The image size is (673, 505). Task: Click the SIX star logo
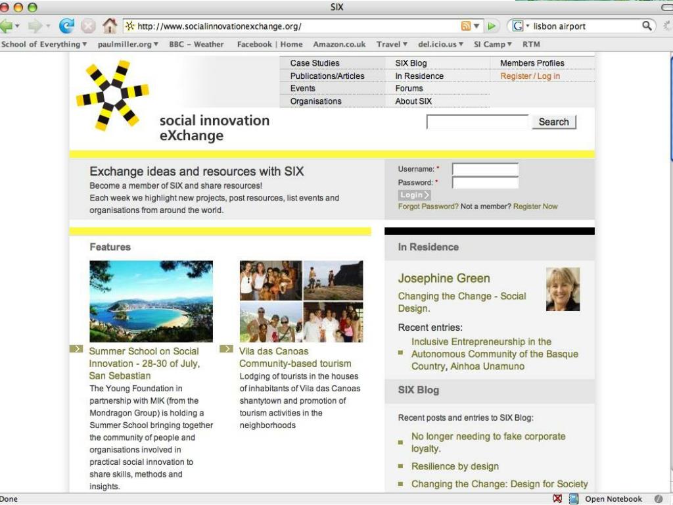[112, 95]
